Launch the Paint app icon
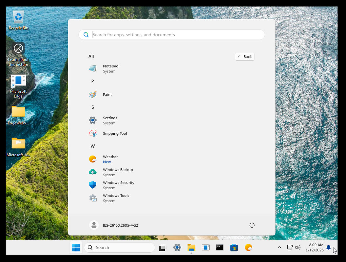This screenshot has height=262, width=346. (93, 95)
